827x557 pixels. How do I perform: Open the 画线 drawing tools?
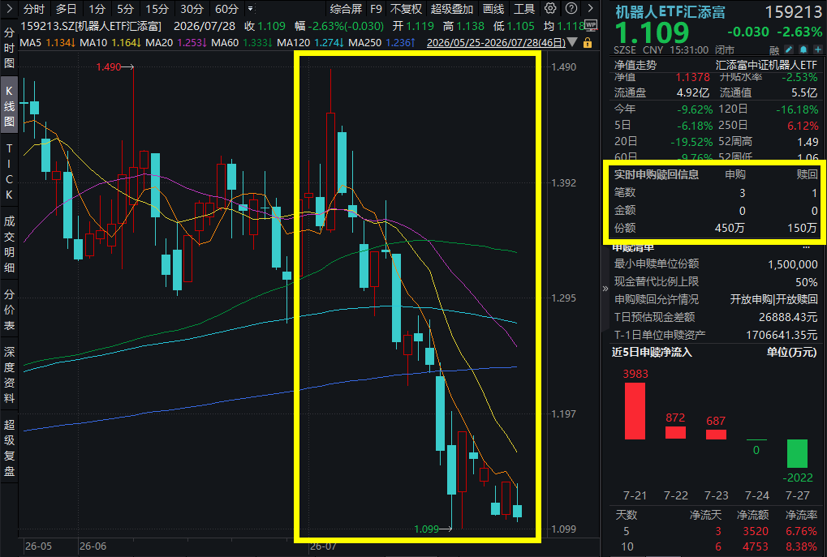[493, 9]
